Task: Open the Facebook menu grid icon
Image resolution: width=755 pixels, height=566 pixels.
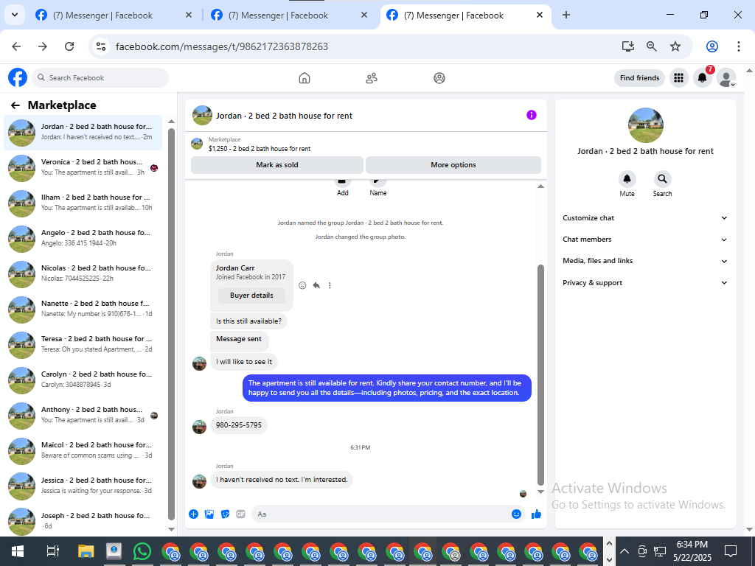Action: 678,77
